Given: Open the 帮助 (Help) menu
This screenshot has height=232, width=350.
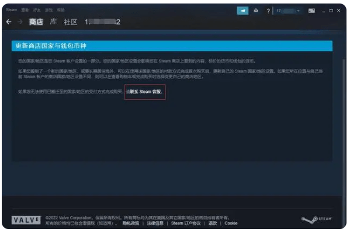Looking at the screenshot, I should 61,10.
